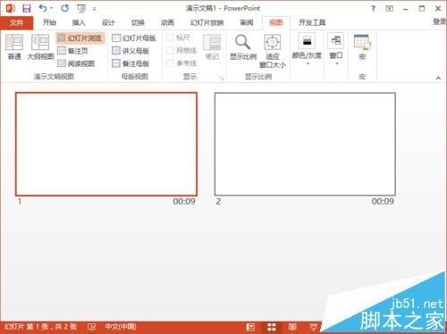Click the 登录 sign-in link

(x=439, y=21)
